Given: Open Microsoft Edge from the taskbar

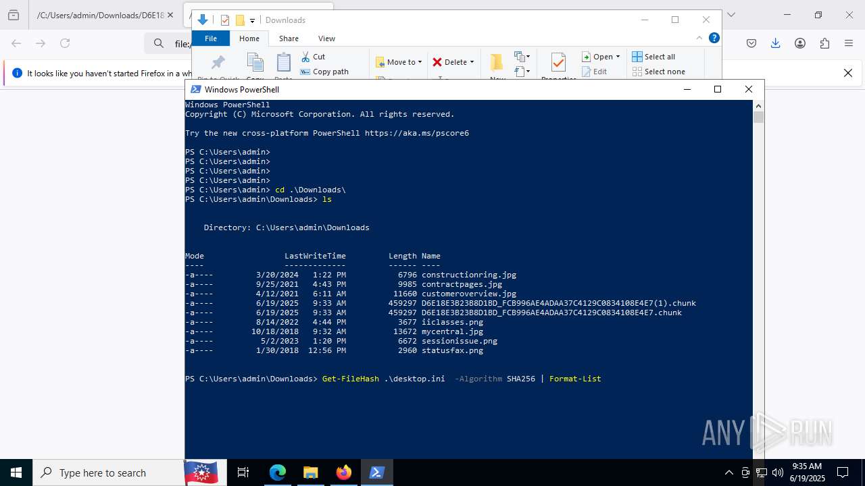Looking at the screenshot, I should [x=278, y=473].
